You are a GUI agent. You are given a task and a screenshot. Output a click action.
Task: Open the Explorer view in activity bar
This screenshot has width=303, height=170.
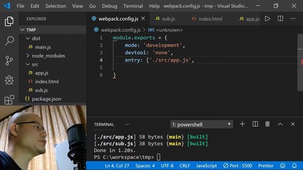9,21
